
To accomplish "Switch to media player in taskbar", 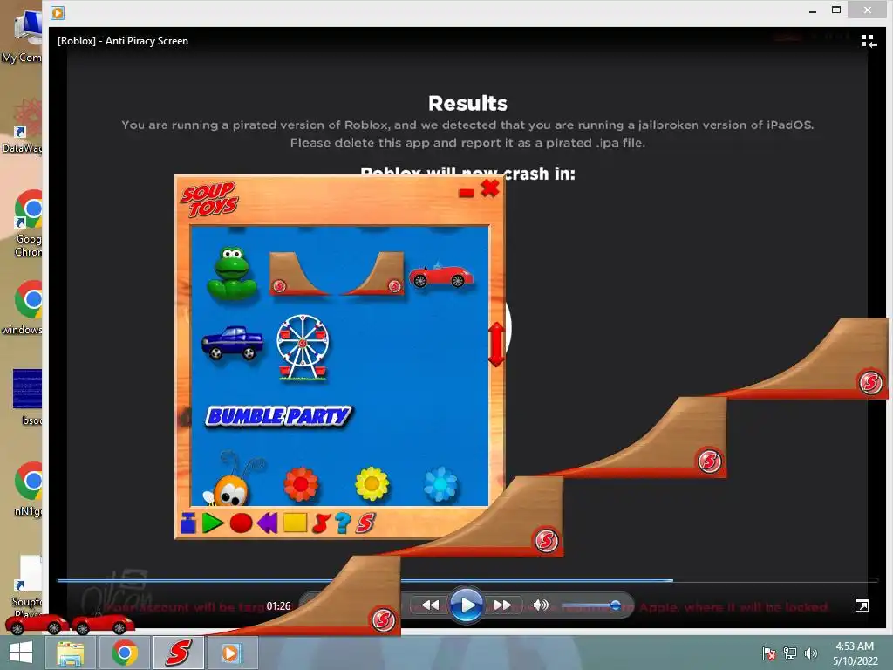I will [232, 653].
